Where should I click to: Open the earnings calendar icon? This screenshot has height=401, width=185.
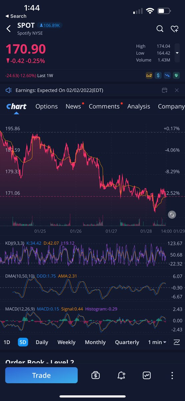(x=165, y=90)
